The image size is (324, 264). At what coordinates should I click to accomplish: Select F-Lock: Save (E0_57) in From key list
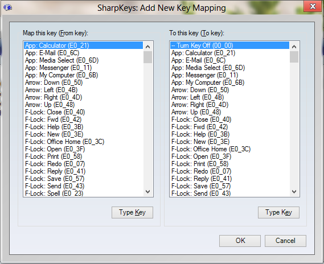pyautogui.click(x=84, y=179)
